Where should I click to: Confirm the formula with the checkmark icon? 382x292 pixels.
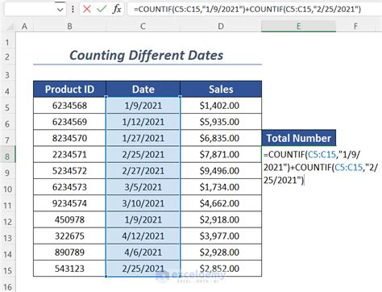[x=102, y=9]
